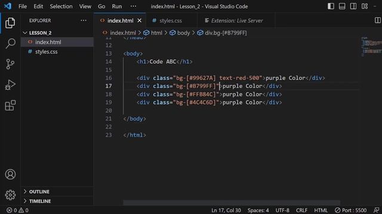
Task: Click the bg-[#99627A] class text
Action: click(196, 78)
